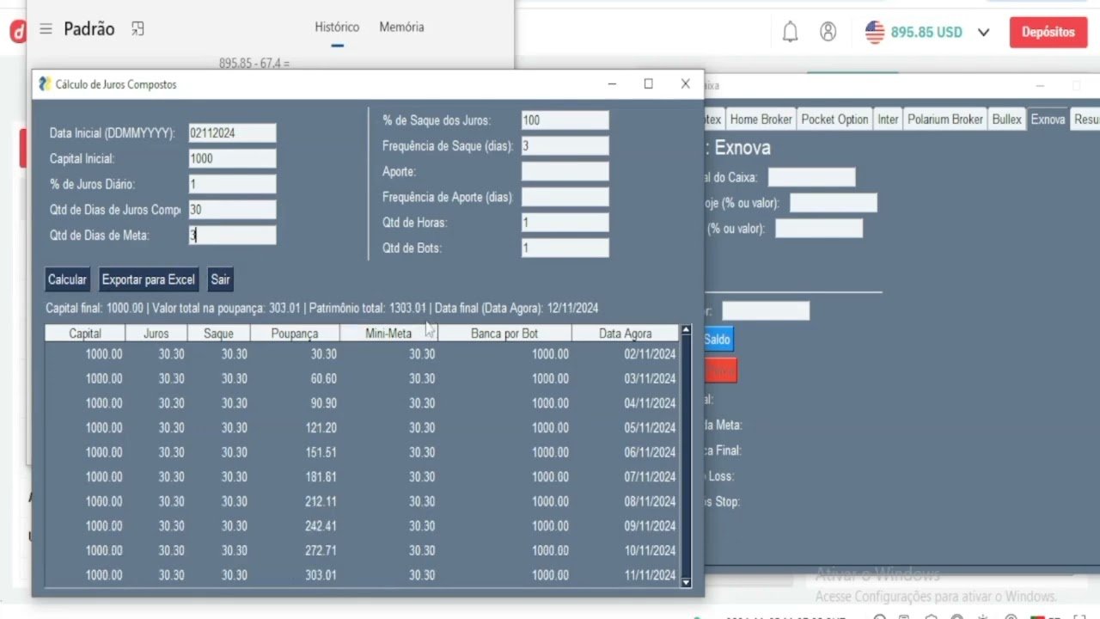
Task: Focus the Data Inicial input field
Action: coord(232,133)
